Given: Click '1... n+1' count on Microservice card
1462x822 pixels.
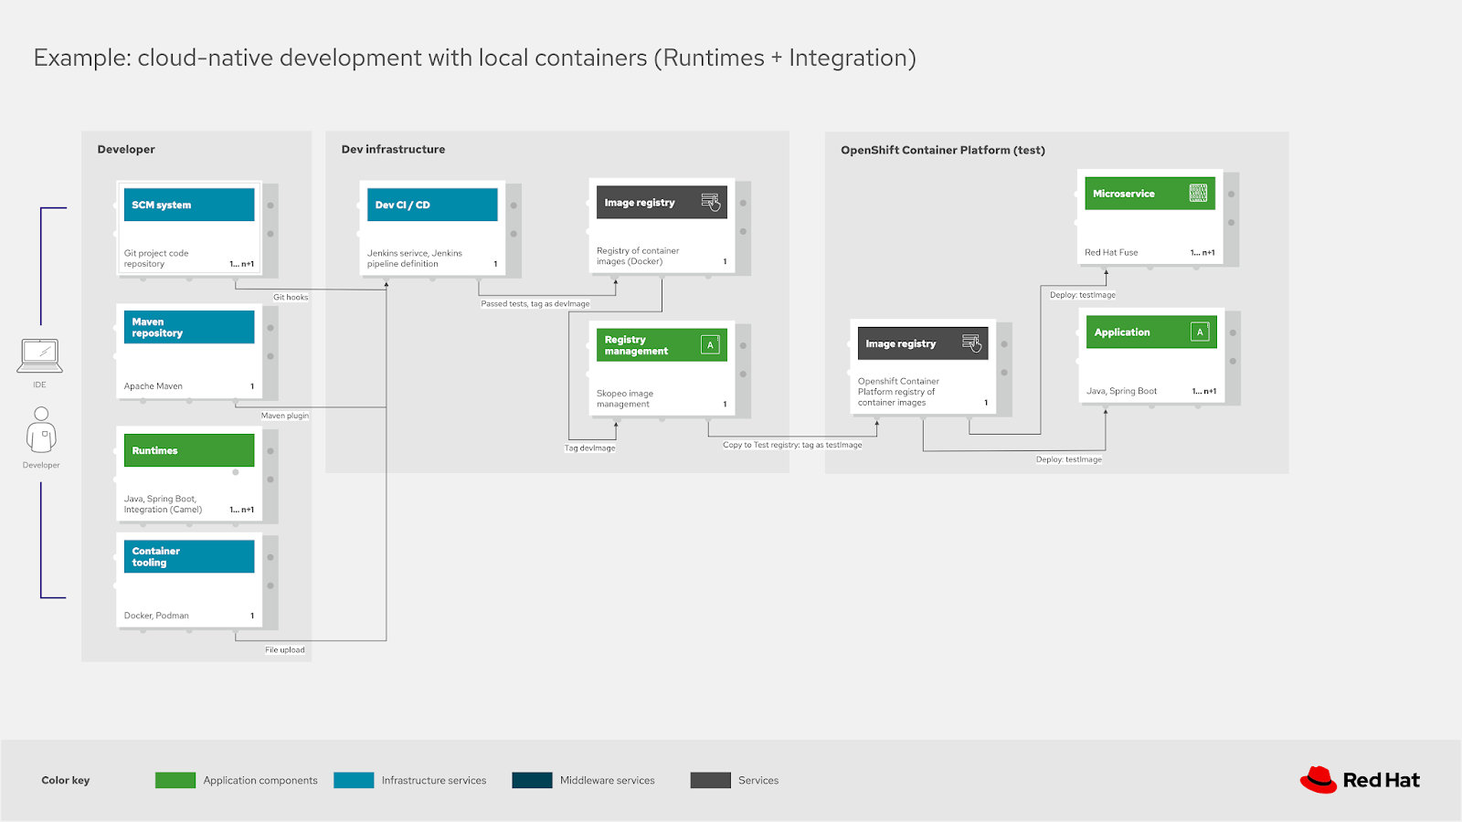Looking at the screenshot, I should 1202,253.
